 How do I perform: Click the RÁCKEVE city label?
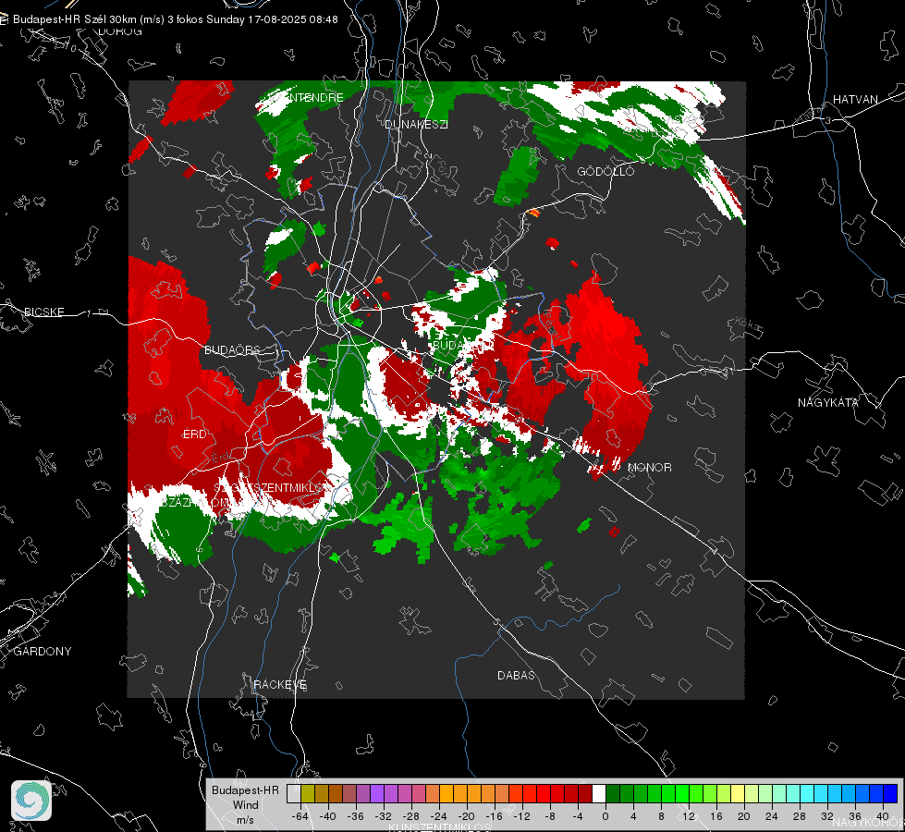(x=280, y=685)
